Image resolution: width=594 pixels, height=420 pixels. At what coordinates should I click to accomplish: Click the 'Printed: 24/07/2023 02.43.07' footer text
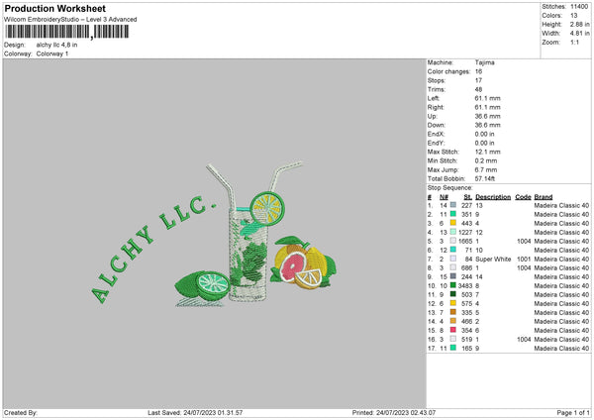394,412
